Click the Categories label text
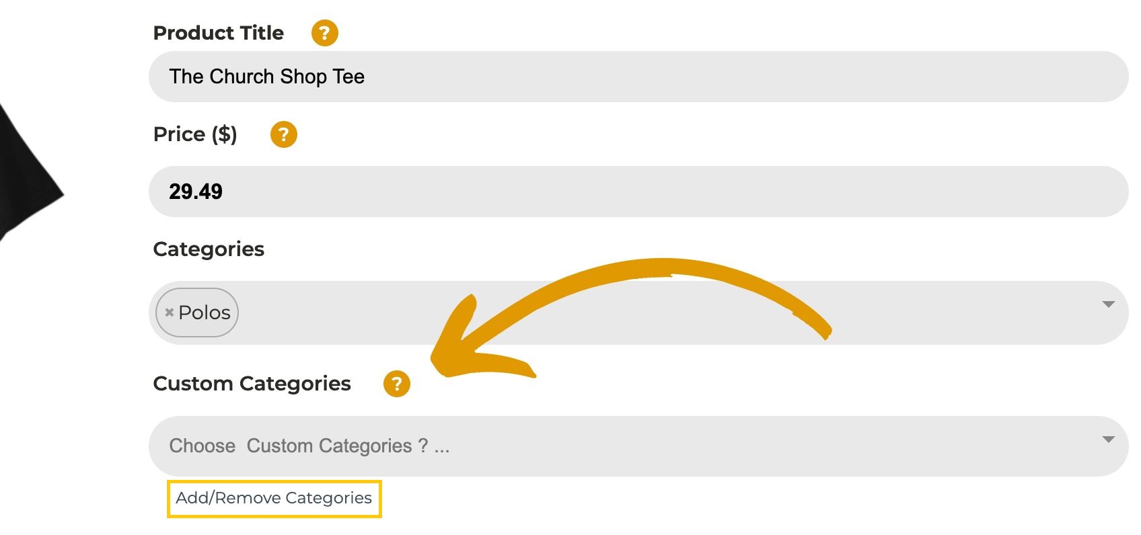Viewport: 1141px width, 535px height. click(209, 249)
